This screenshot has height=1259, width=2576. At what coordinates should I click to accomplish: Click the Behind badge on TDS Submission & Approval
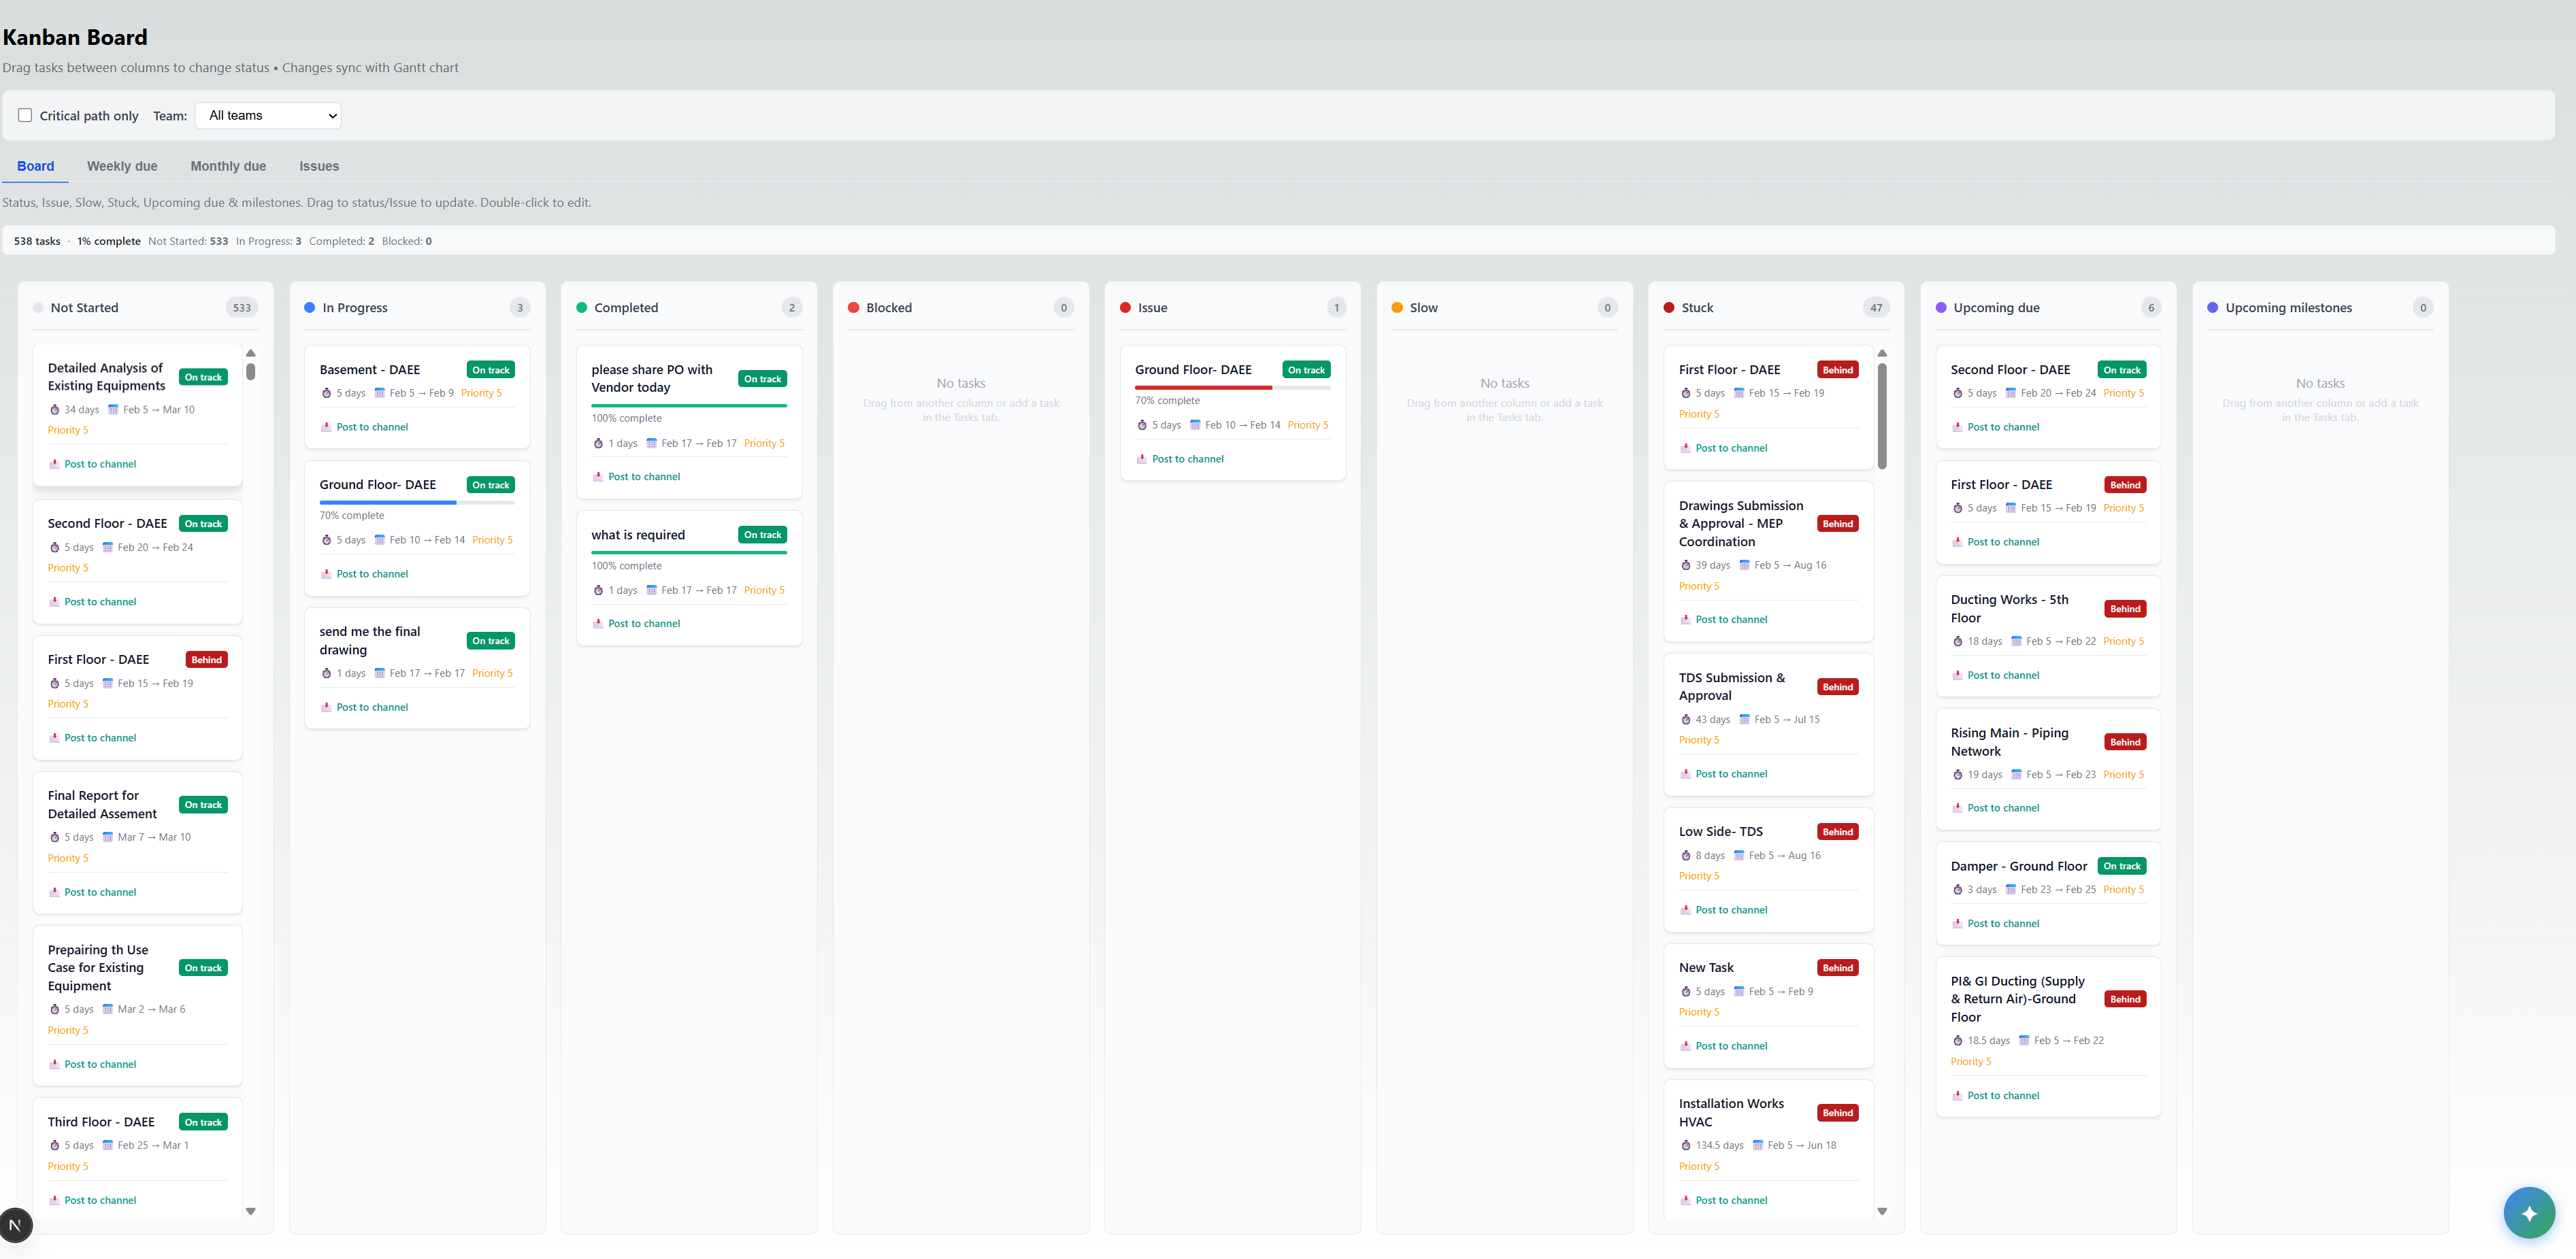1837,686
